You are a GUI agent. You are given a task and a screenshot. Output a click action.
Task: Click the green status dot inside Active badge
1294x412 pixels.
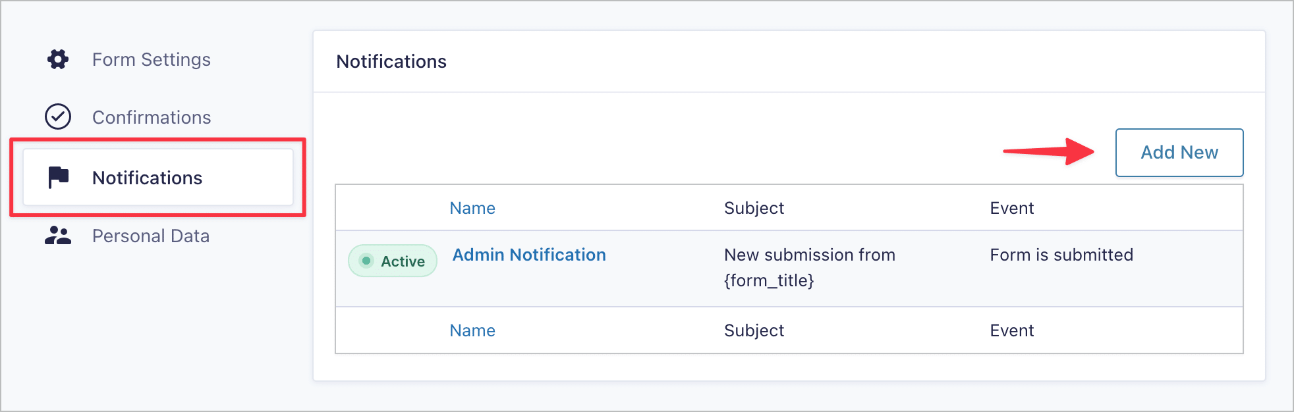click(366, 261)
